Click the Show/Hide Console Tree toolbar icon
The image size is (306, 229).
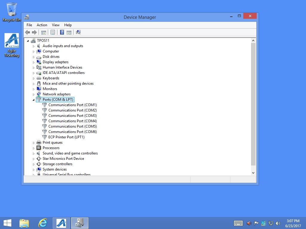[x=44, y=32]
